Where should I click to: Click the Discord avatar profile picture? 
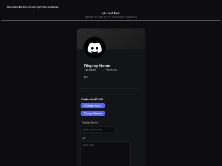tap(95, 48)
